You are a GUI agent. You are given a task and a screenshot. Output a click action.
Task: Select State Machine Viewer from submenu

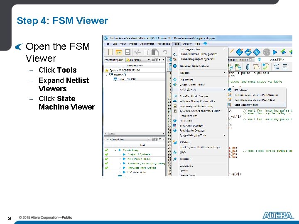[x=256, y=105]
